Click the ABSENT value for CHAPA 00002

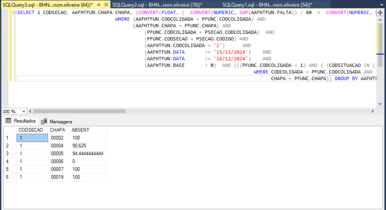[x=88, y=138]
